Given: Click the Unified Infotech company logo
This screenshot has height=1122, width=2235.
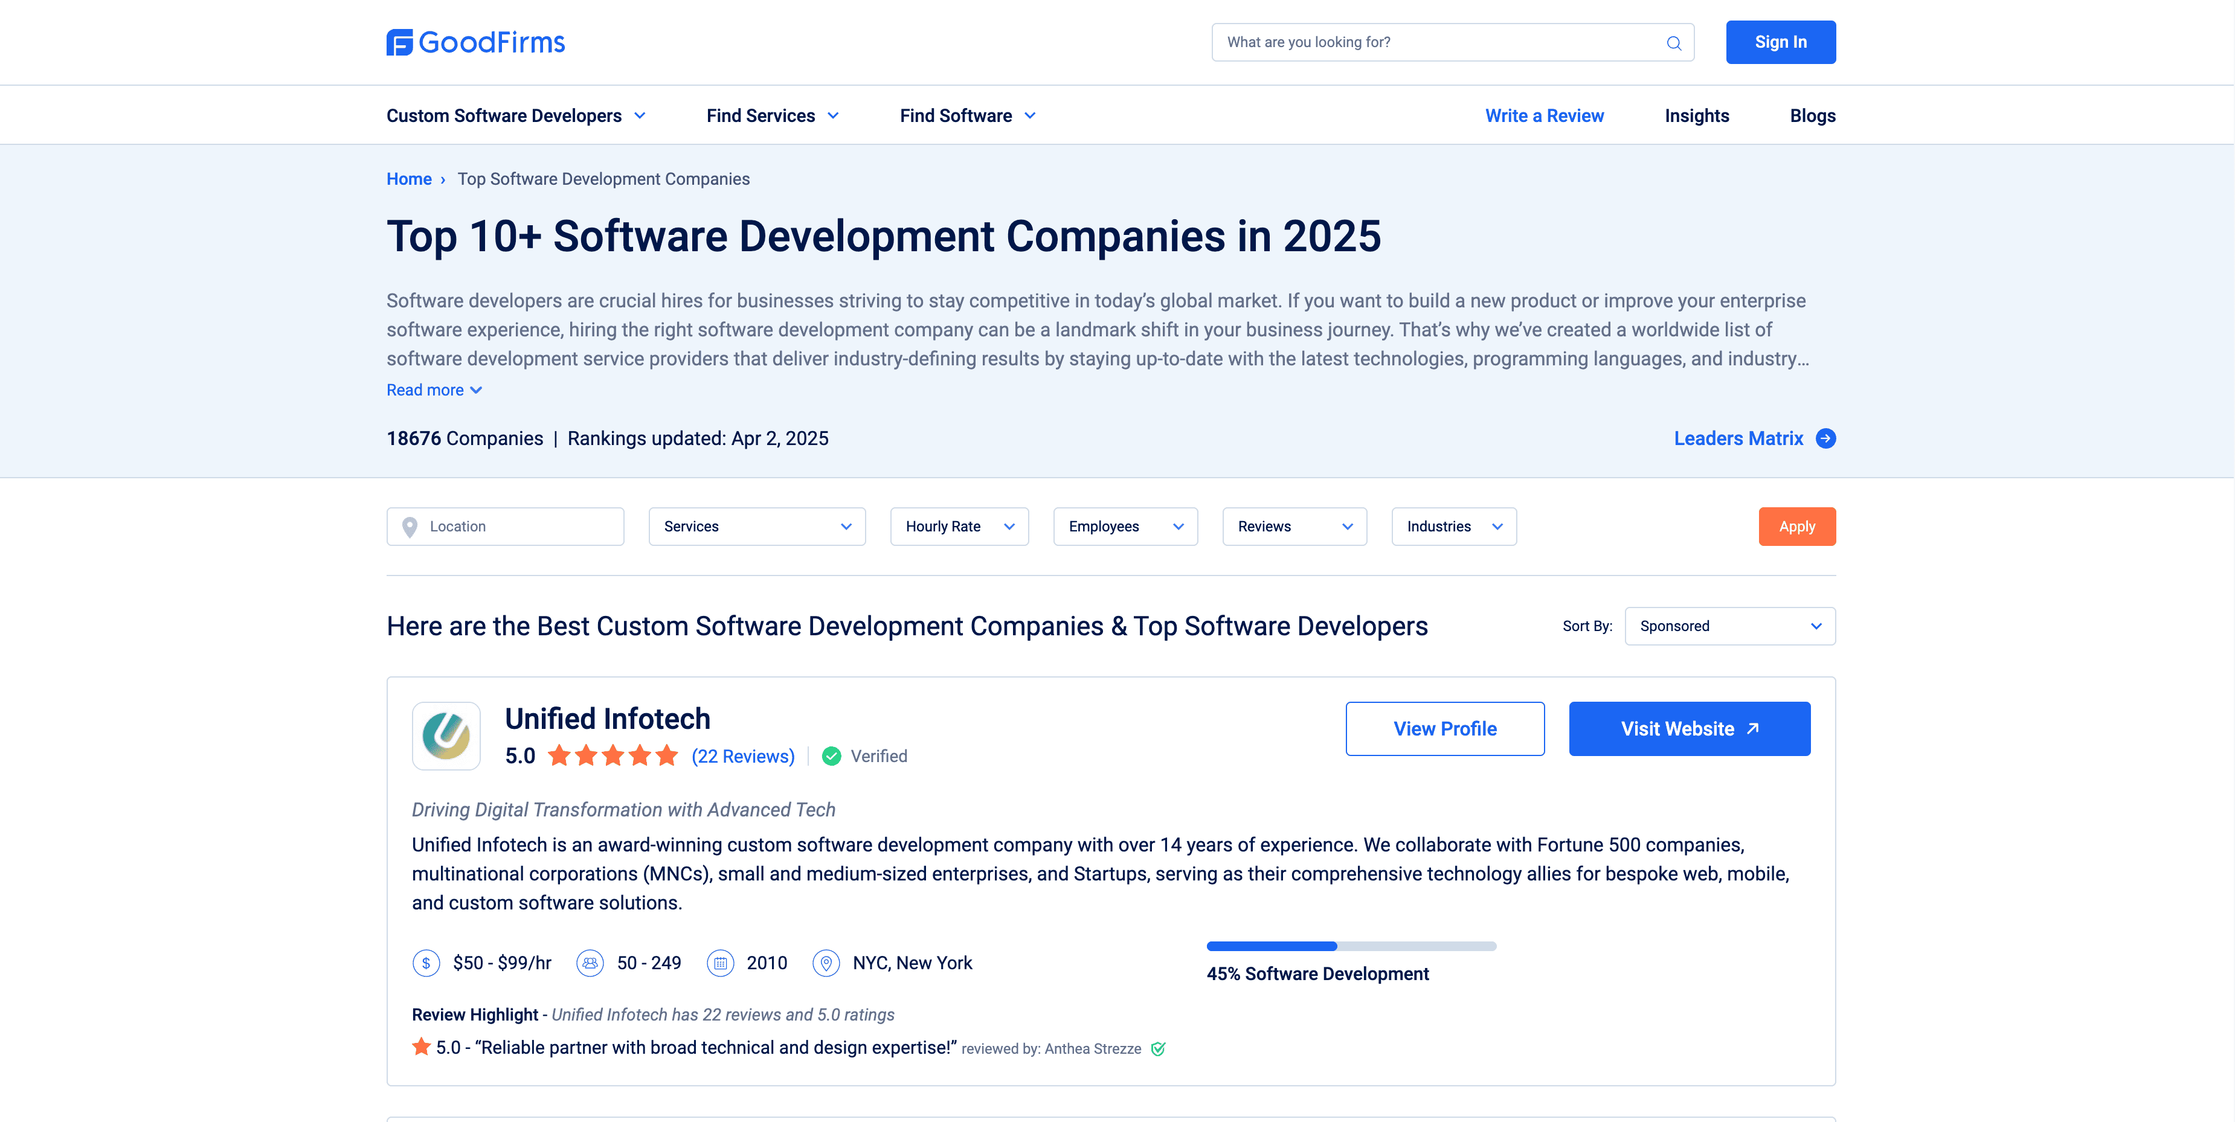Looking at the screenshot, I should tap(446, 736).
